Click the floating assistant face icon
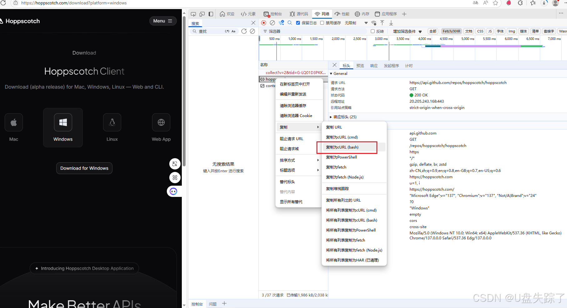This screenshot has width=567, height=308. (x=174, y=191)
